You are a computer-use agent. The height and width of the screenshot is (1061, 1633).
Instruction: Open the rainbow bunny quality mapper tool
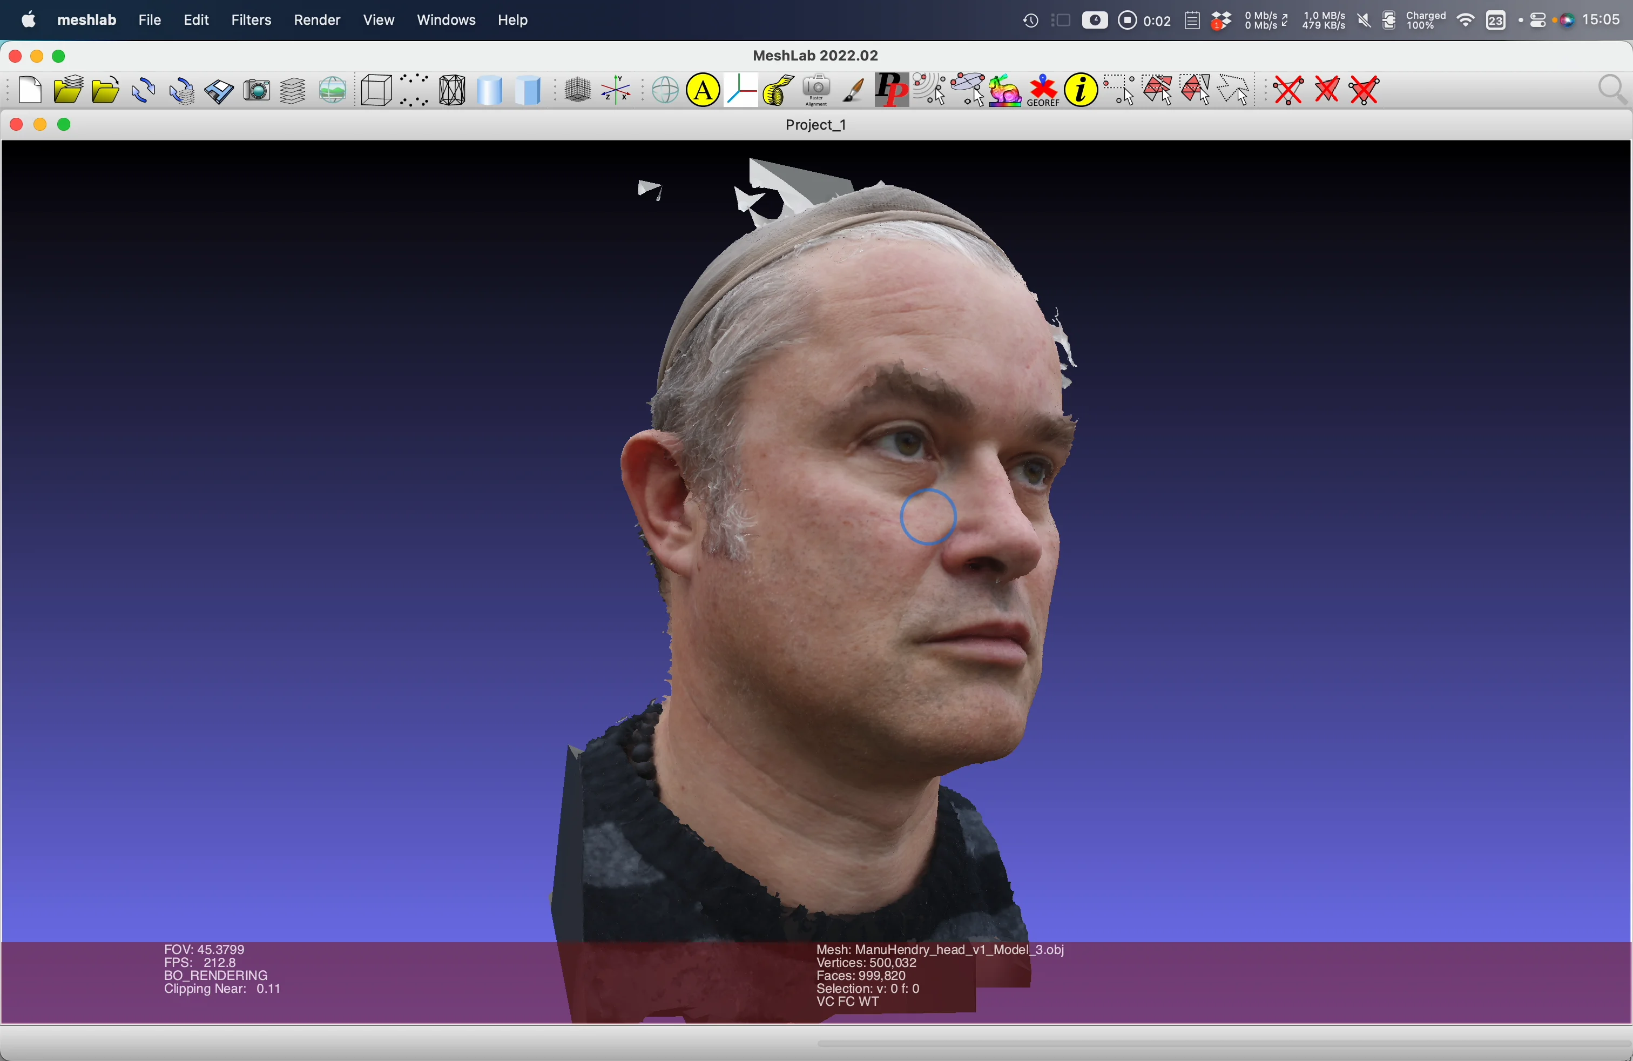click(x=1005, y=91)
